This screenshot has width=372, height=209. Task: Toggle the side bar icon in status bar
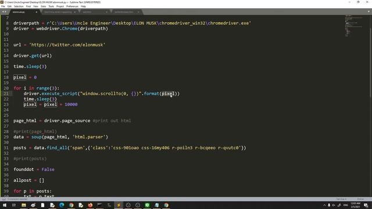[3, 199]
